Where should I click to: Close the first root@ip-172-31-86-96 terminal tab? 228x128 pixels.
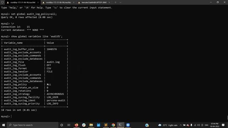click(38, 2)
